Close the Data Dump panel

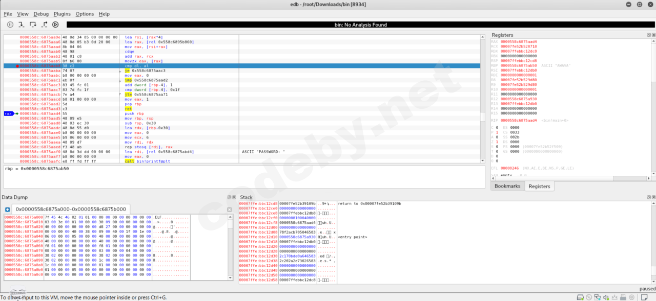[233, 197]
